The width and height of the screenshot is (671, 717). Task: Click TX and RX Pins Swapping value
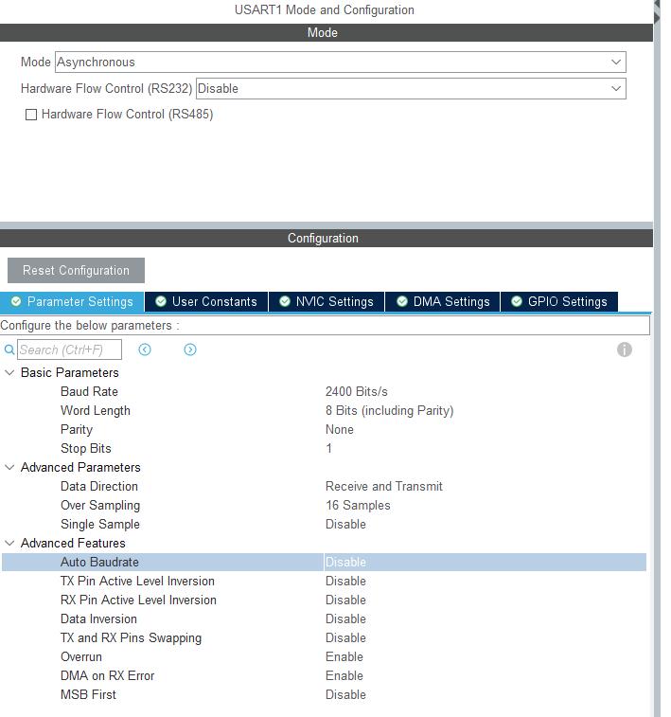(x=345, y=637)
